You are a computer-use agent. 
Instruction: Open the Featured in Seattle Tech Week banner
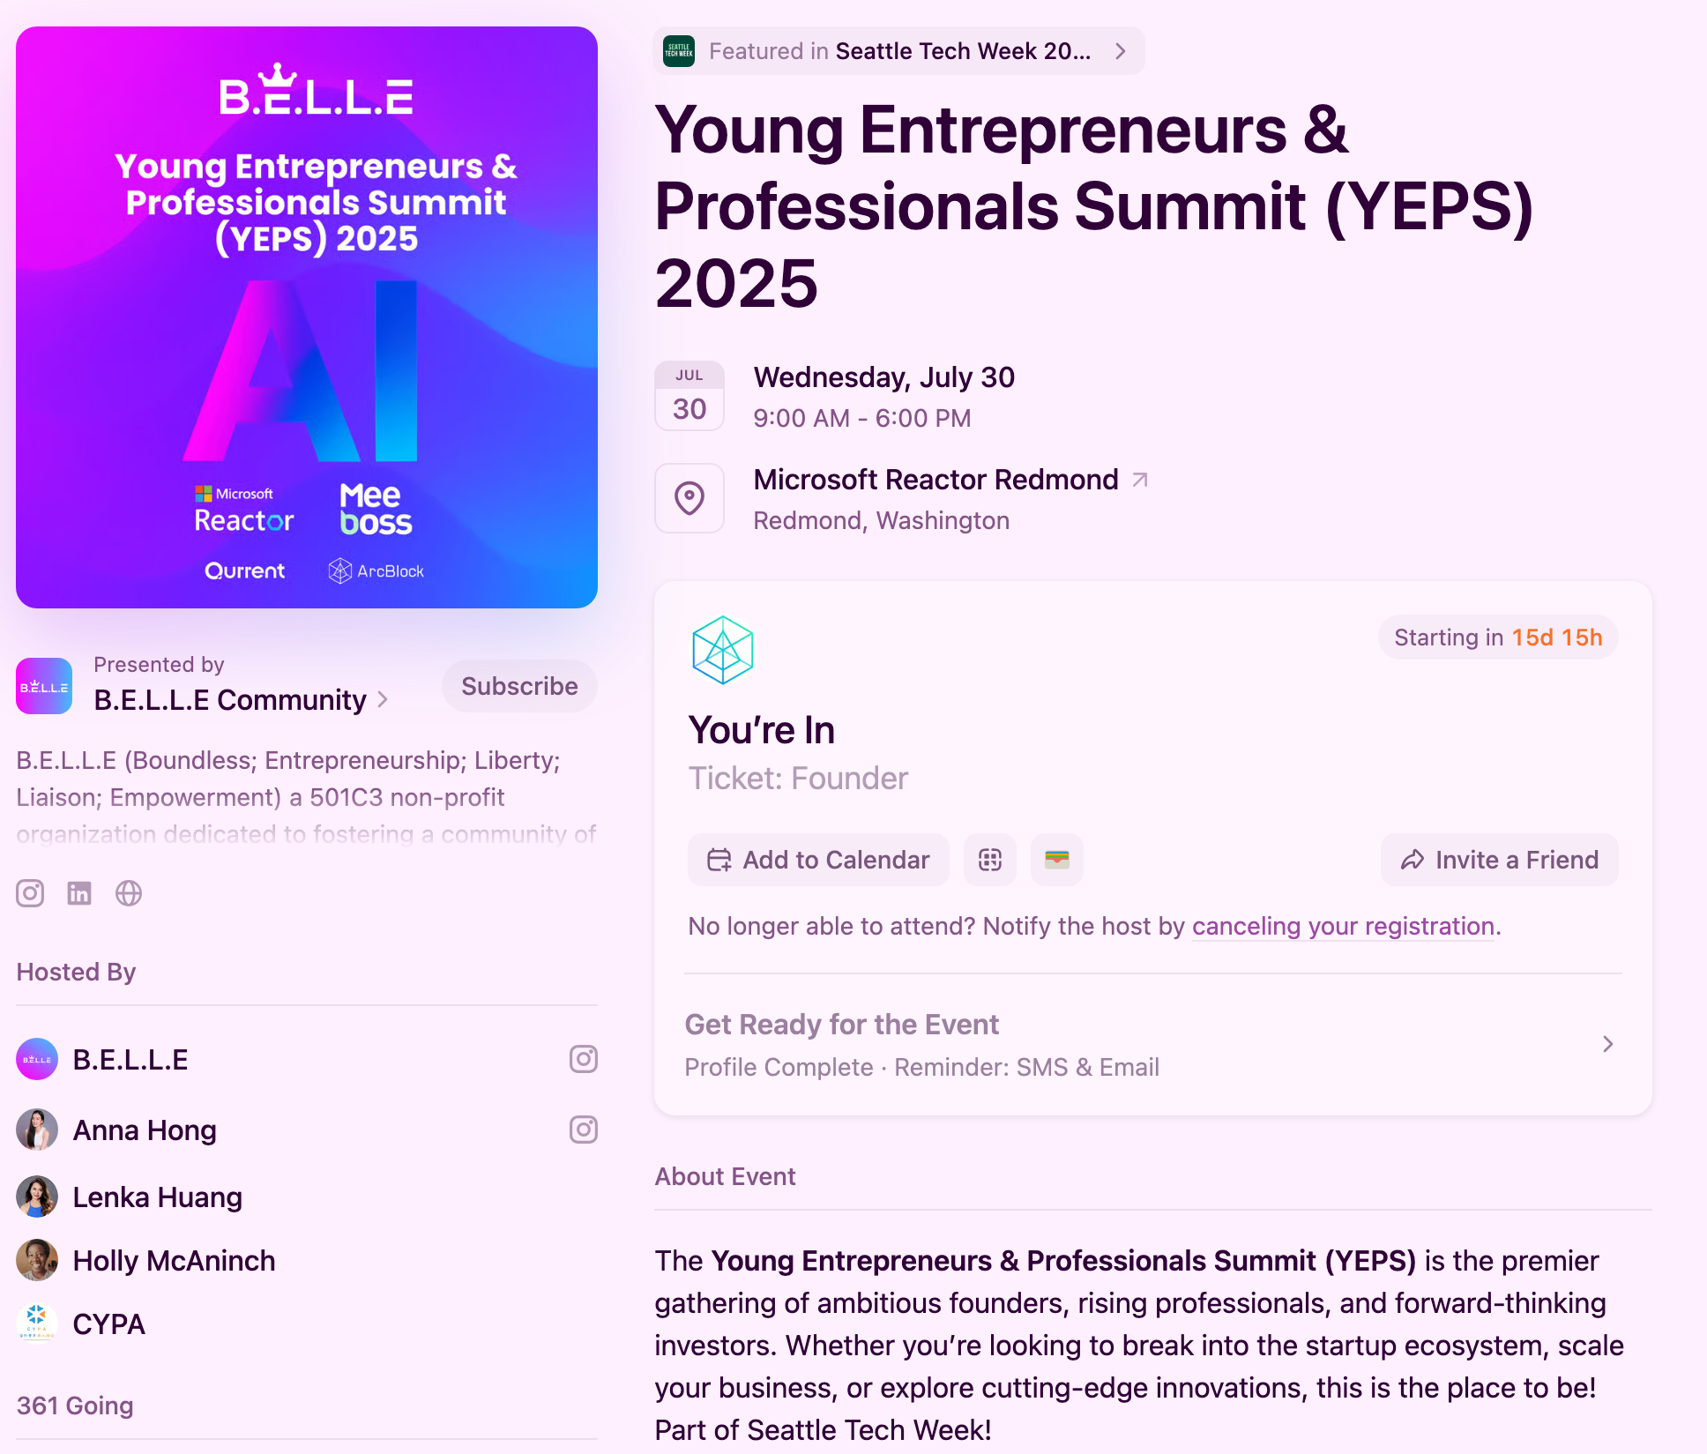point(898,51)
